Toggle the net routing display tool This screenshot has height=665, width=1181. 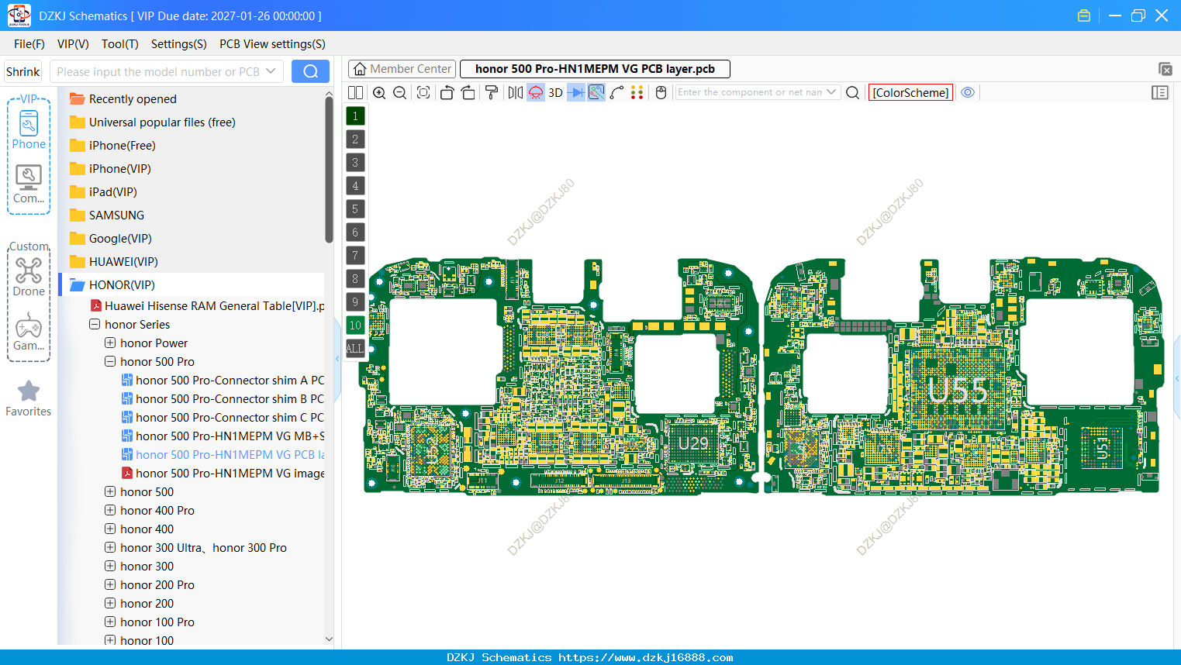pyautogui.click(x=596, y=92)
